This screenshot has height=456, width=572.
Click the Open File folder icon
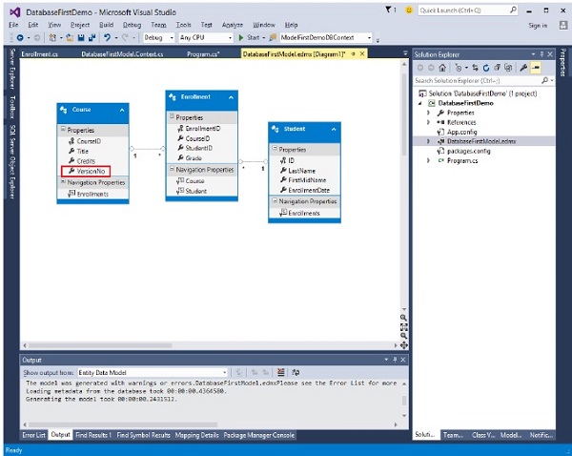click(x=70, y=37)
